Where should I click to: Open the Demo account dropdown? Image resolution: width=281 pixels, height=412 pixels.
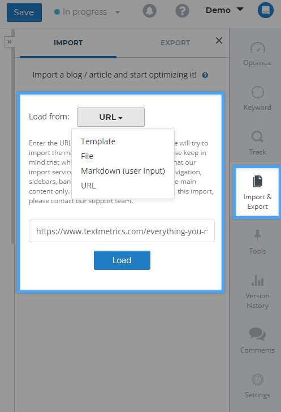[224, 10]
